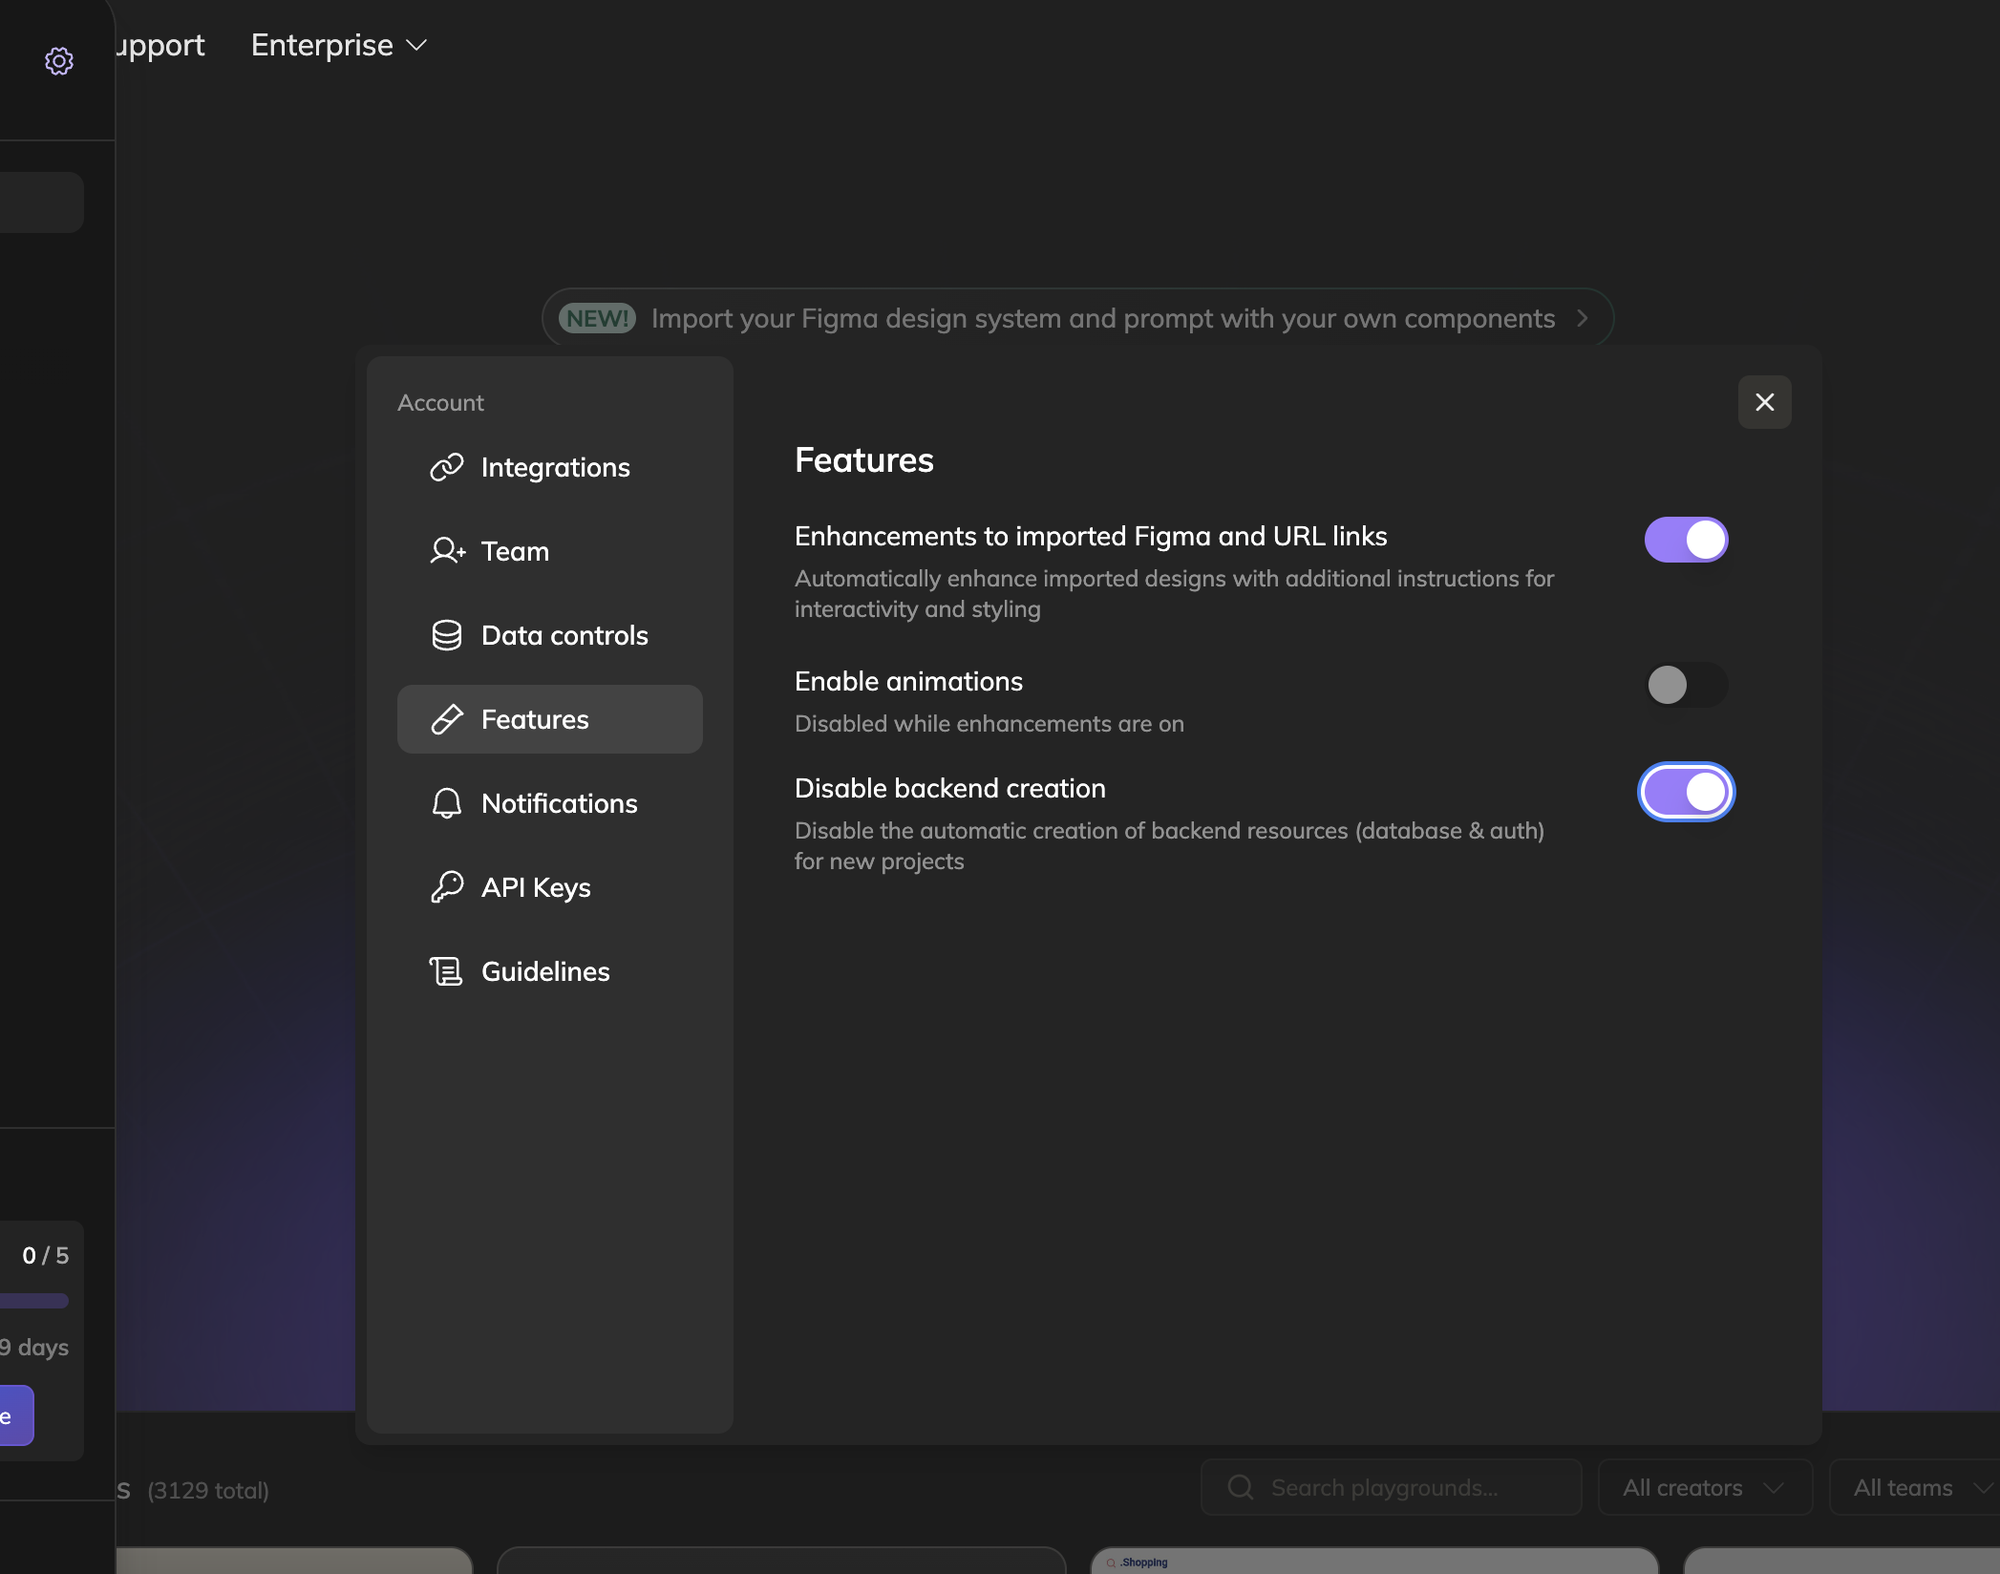
Task: Open the All creators dropdown
Action: [1704, 1487]
